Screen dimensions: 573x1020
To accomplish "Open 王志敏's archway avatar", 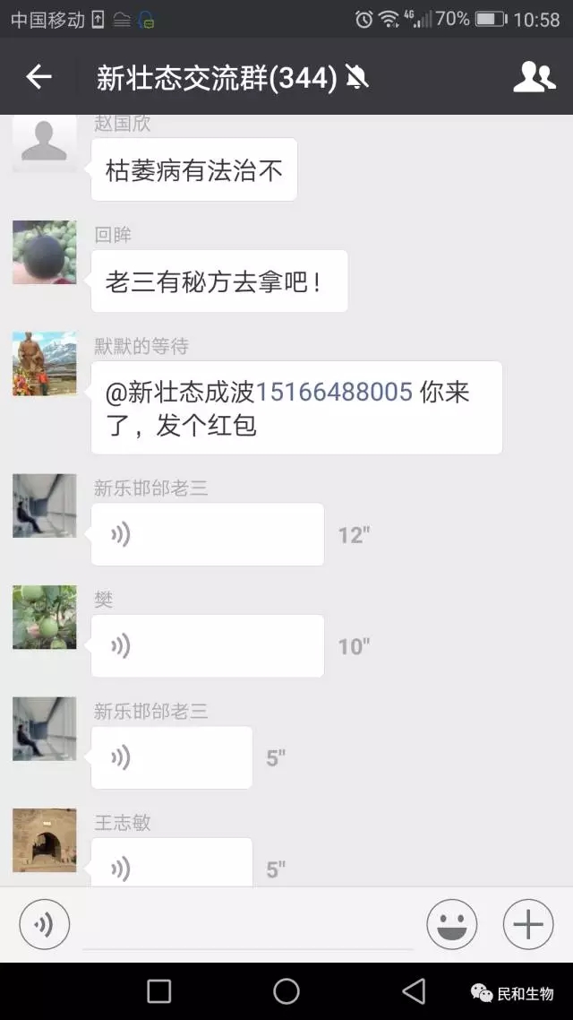I will 44,841.
